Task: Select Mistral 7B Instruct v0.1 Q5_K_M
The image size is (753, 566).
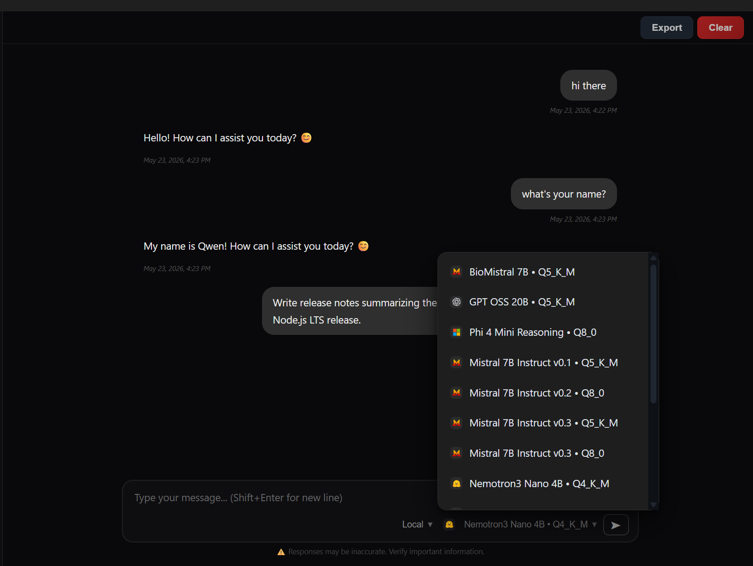Action: click(x=543, y=363)
